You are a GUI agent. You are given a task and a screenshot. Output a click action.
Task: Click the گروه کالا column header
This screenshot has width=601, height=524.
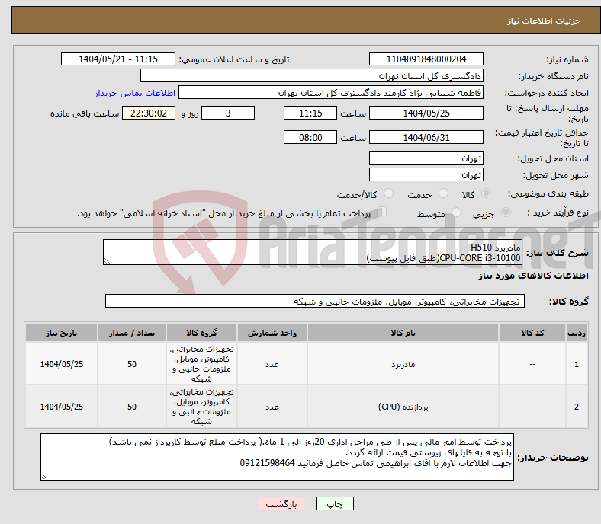pos(201,333)
